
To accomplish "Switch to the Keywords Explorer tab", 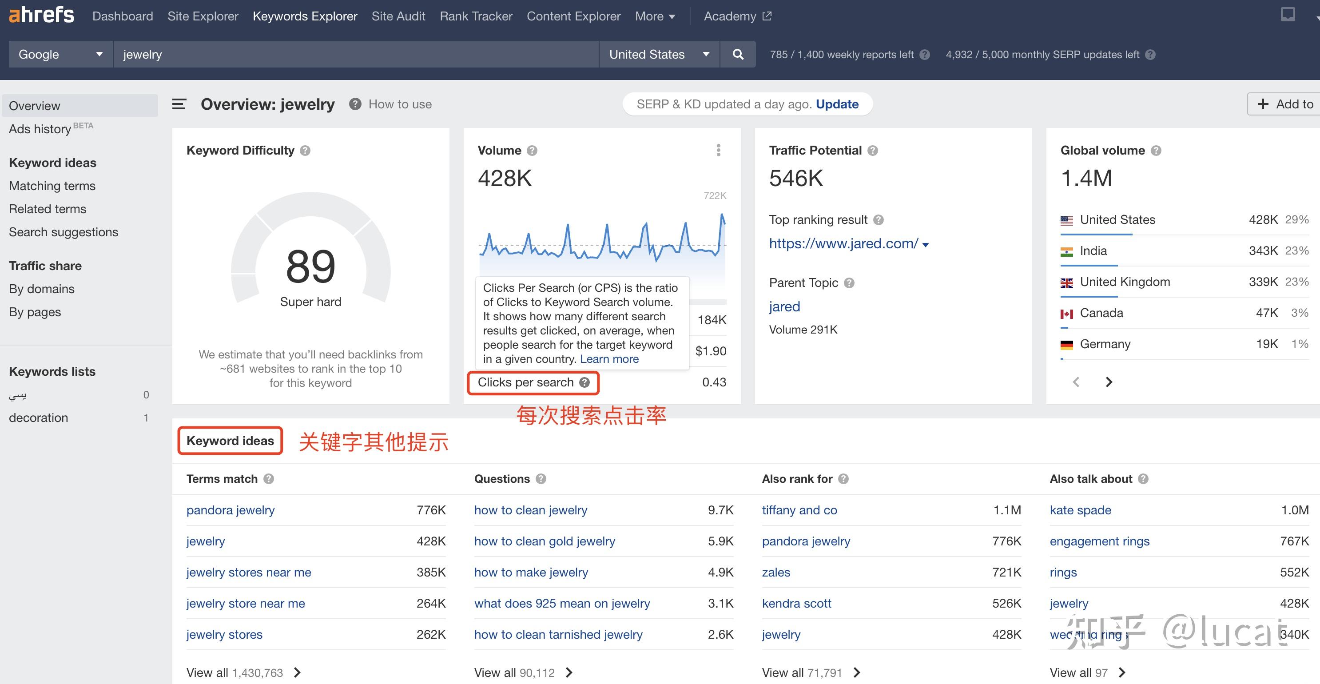I will pos(304,16).
